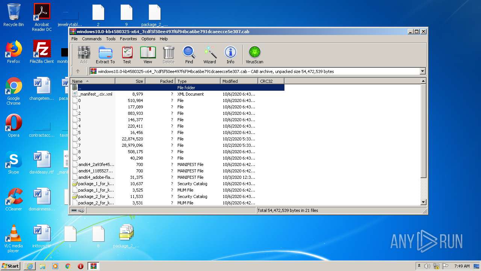
Task: Select the 3,525-byte package_1 MUM file
Action: point(177,190)
